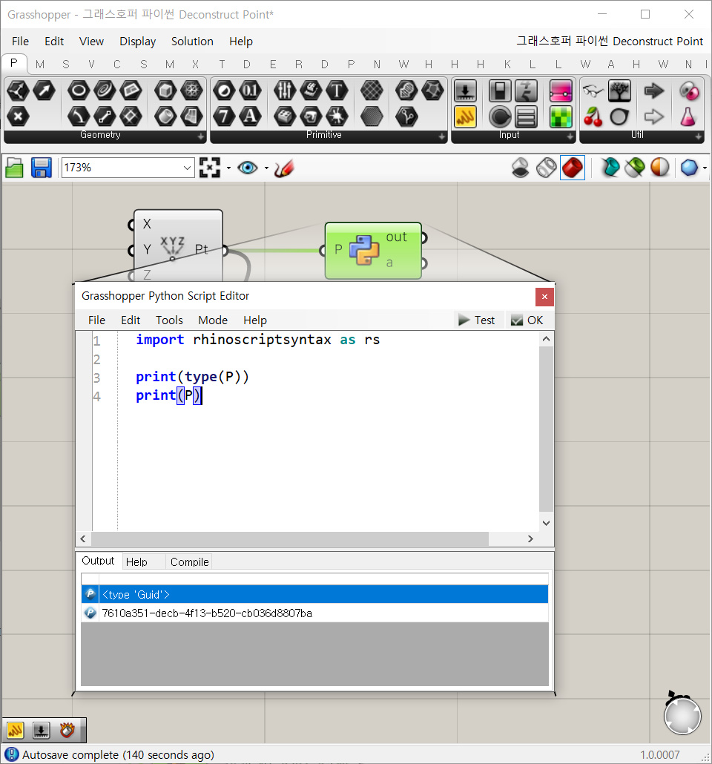Click the sketch pencil icon
Image resolution: width=712 pixels, height=764 pixels.
[283, 168]
